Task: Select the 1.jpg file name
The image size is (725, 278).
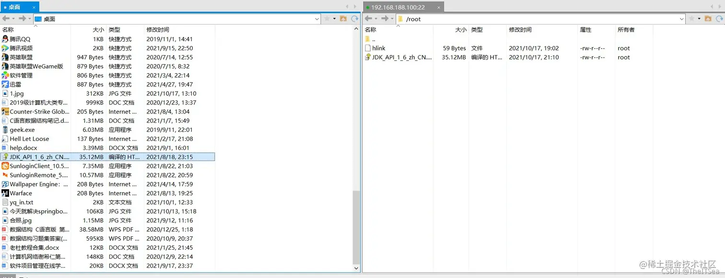Action: [17, 94]
